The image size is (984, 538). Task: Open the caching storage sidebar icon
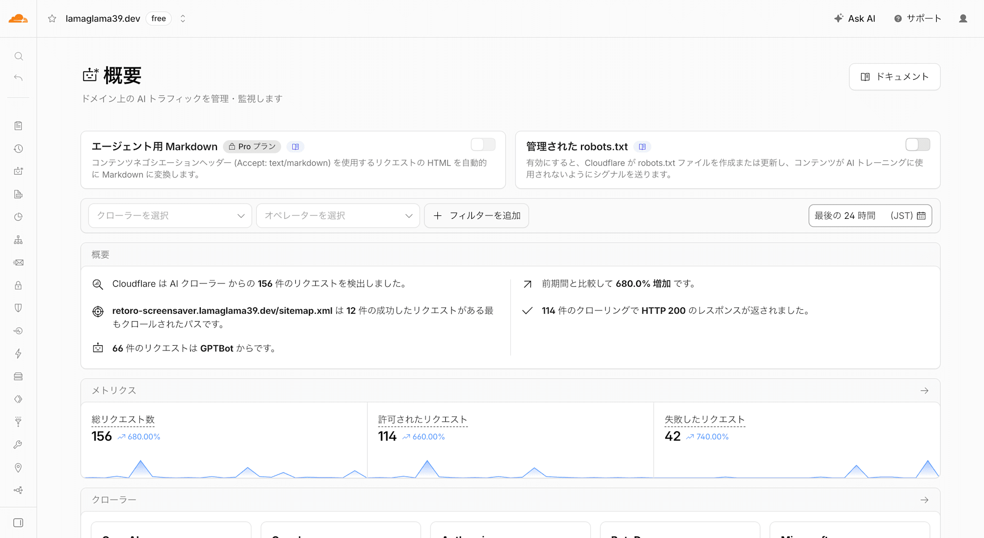(x=18, y=377)
